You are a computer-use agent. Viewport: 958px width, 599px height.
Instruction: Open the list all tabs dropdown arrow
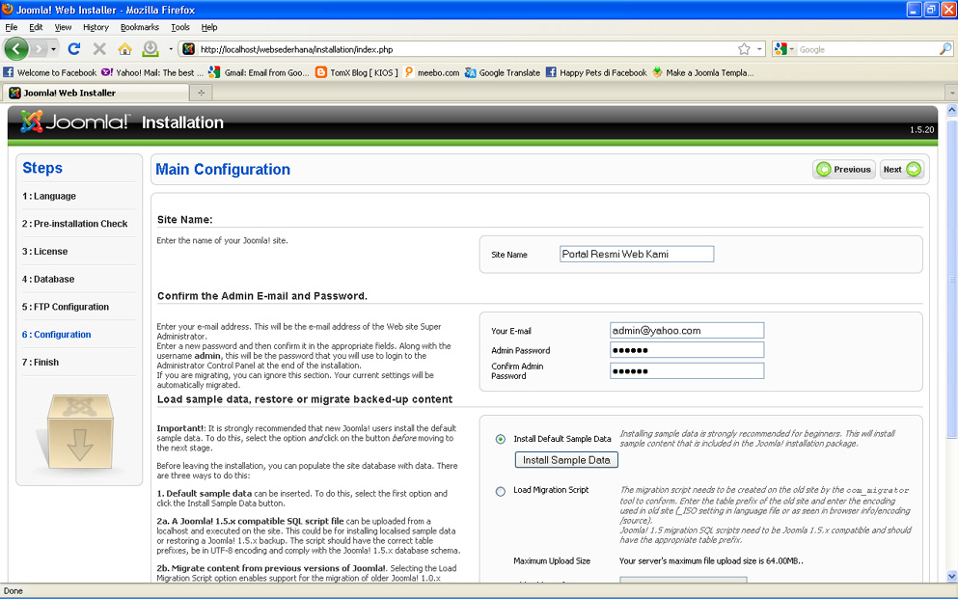[951, 93]
